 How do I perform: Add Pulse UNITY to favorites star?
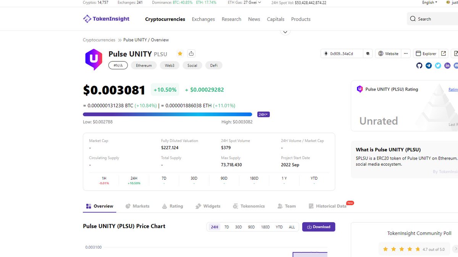coord(180,54)
